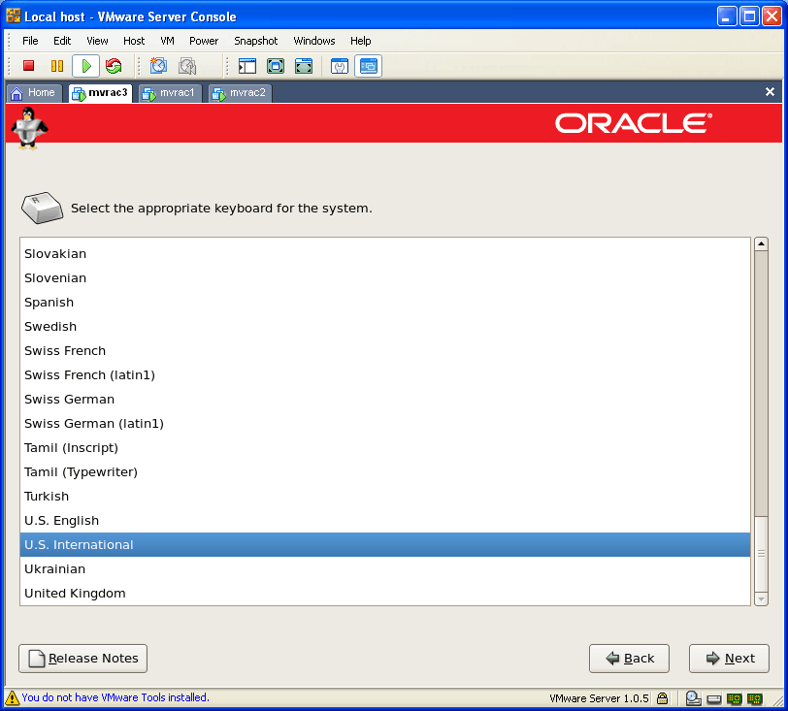This screenshot has width=788, height=711.
Task: Choose United Kingdom in the keyboard list
Action: click(x=75, y=594)
